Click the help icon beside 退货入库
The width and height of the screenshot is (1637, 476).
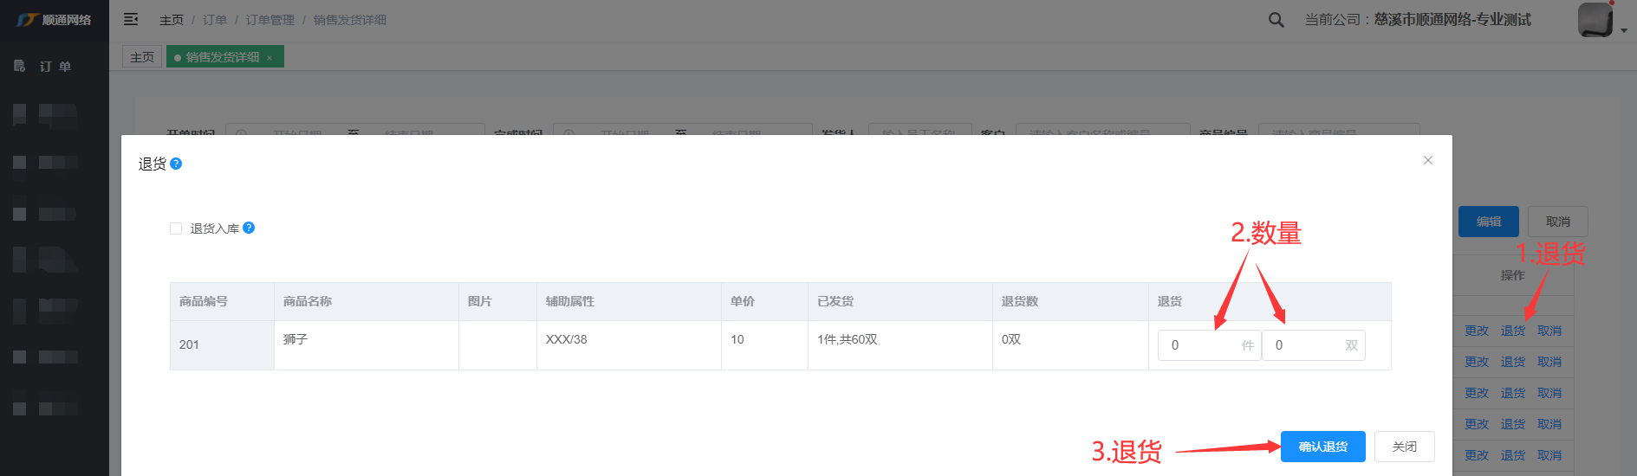[249, 228]
